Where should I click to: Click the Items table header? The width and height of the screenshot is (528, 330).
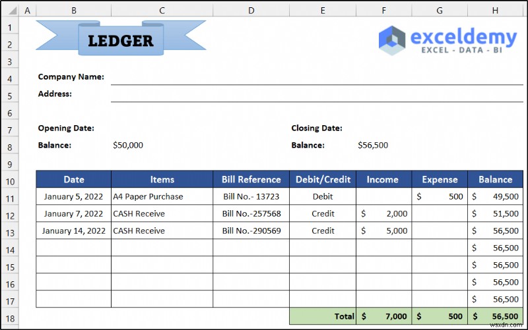tap(162, 179)
